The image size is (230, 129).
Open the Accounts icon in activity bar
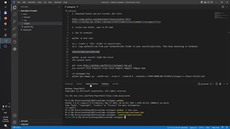[x=14, y=115]
